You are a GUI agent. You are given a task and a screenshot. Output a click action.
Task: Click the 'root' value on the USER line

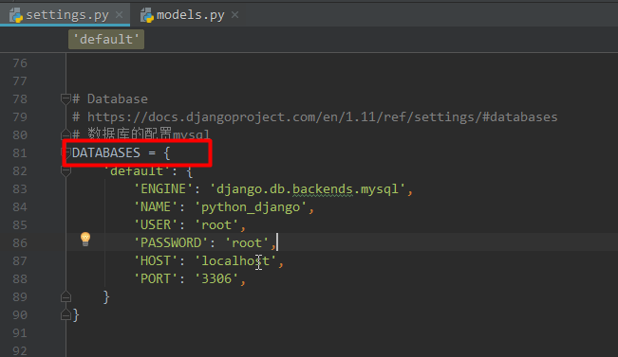(216, 224)
